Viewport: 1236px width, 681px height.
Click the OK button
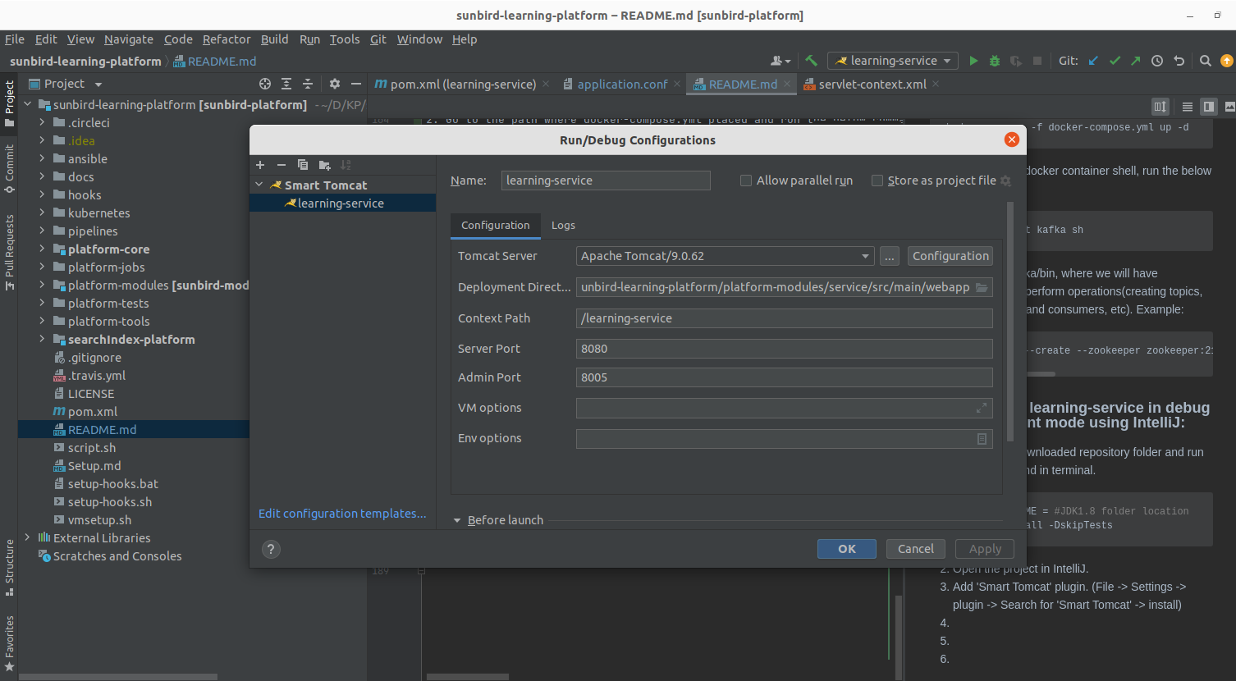click(x=846, y=549)
